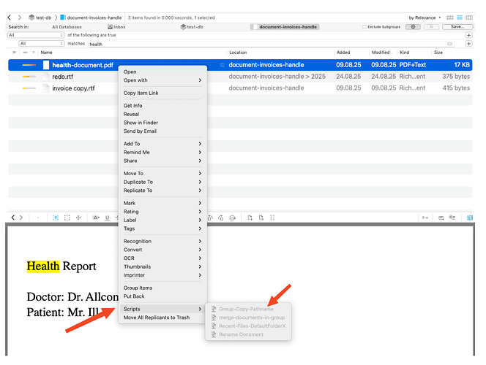Open the by Relevance sort dropdown
Image resolution: width=486 pixels, height=365 pixels.
[425, 17]
